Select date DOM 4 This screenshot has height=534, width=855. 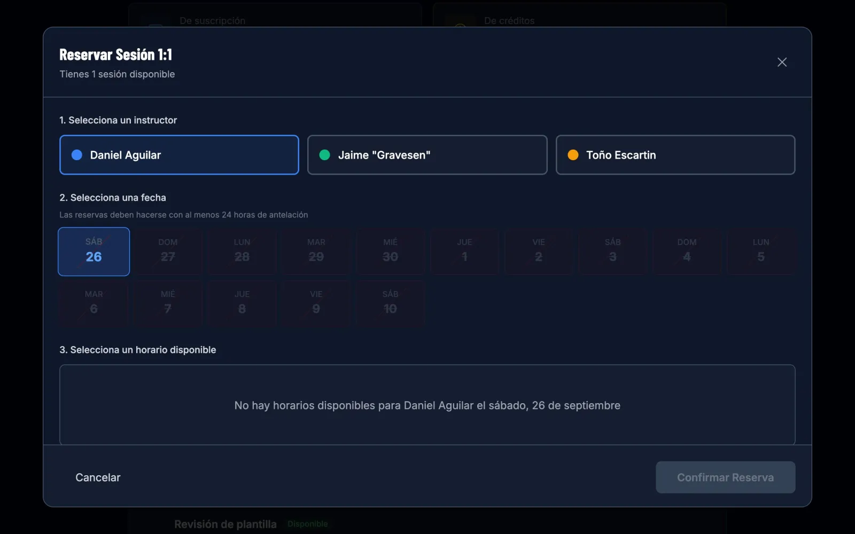(687, 252)
